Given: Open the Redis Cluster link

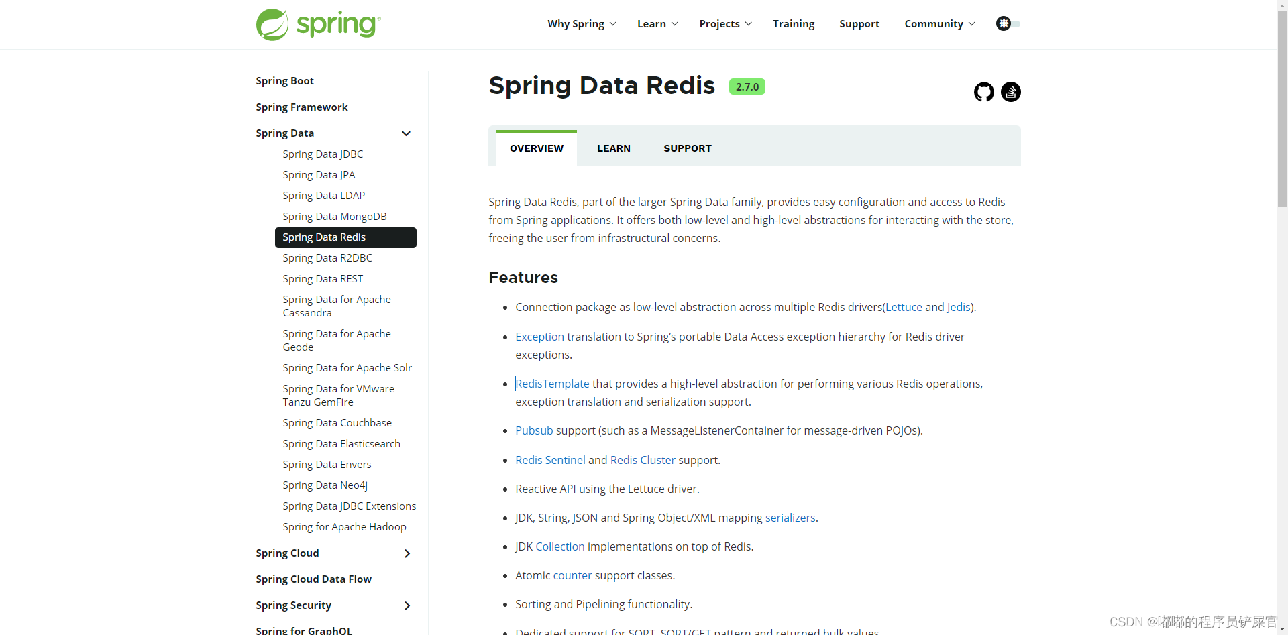Looking at the screenshot, I should point(643,460).
